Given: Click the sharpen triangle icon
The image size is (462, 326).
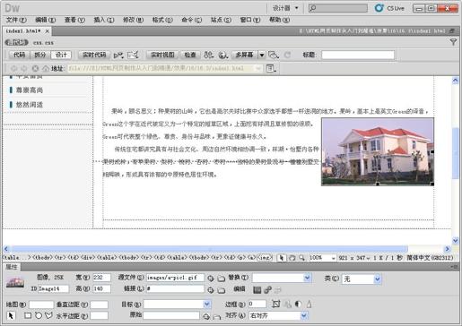Looking at the screenshot, I should coord(309,305).
